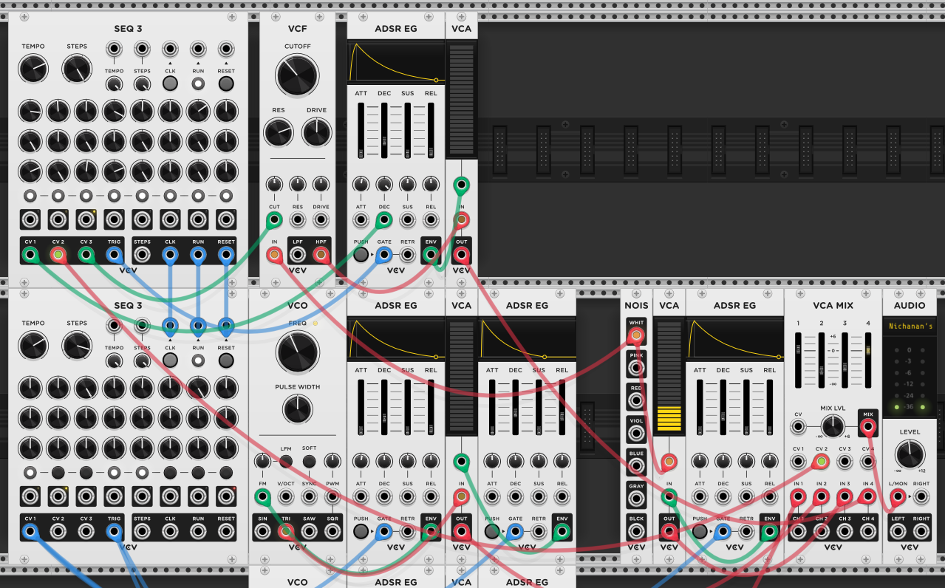Click the AUDIO module LEVEL knob

(910, 454)
